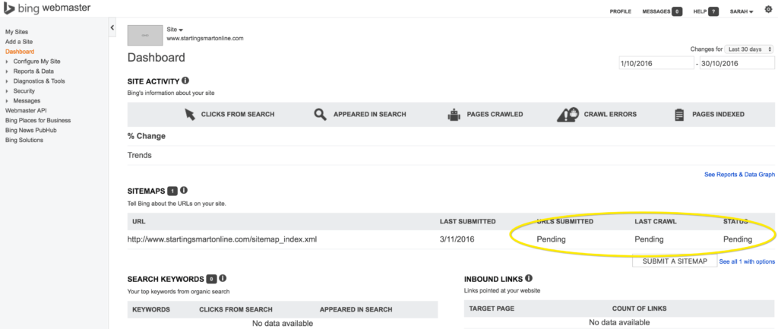
Task: Click the Search Keywords count badge
Action: click(211, 279)
